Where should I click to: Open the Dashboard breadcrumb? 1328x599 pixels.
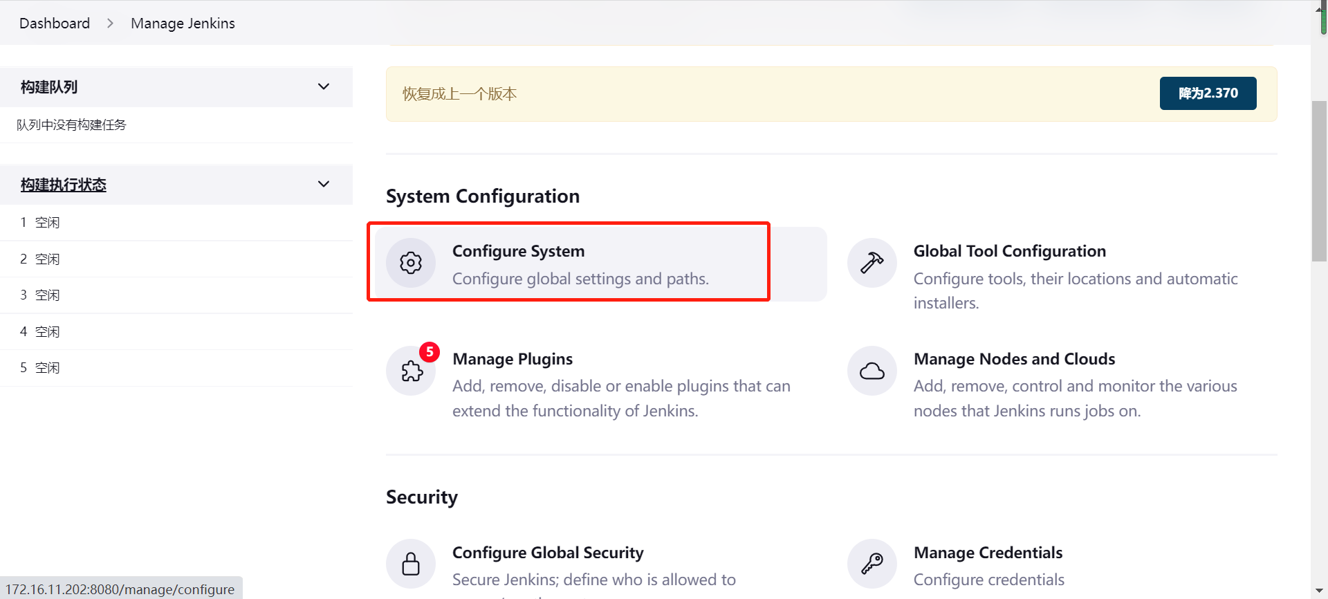pyautogui.click(x=55, y=24)
